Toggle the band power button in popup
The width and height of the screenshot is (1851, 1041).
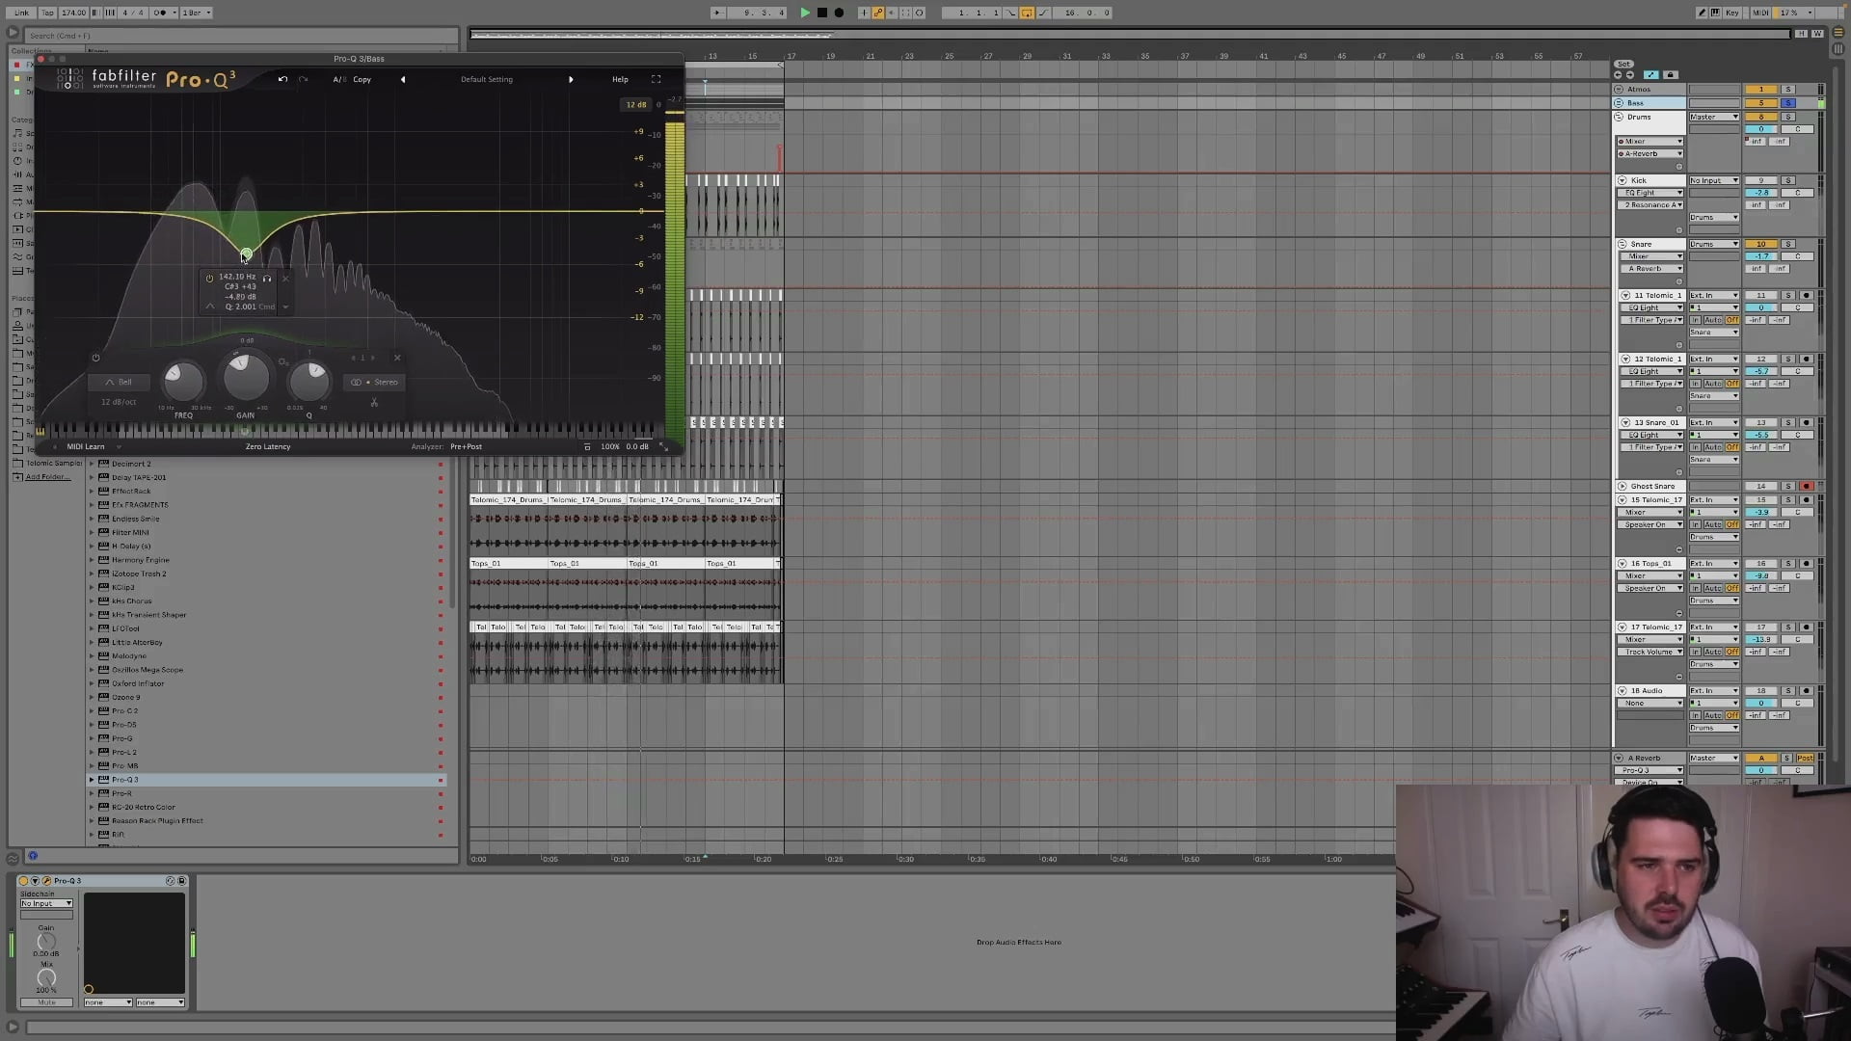(209, 279)
